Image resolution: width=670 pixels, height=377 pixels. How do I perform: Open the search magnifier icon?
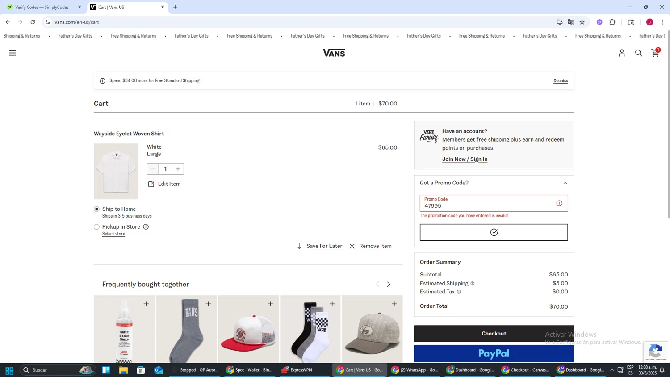(639, 53)
